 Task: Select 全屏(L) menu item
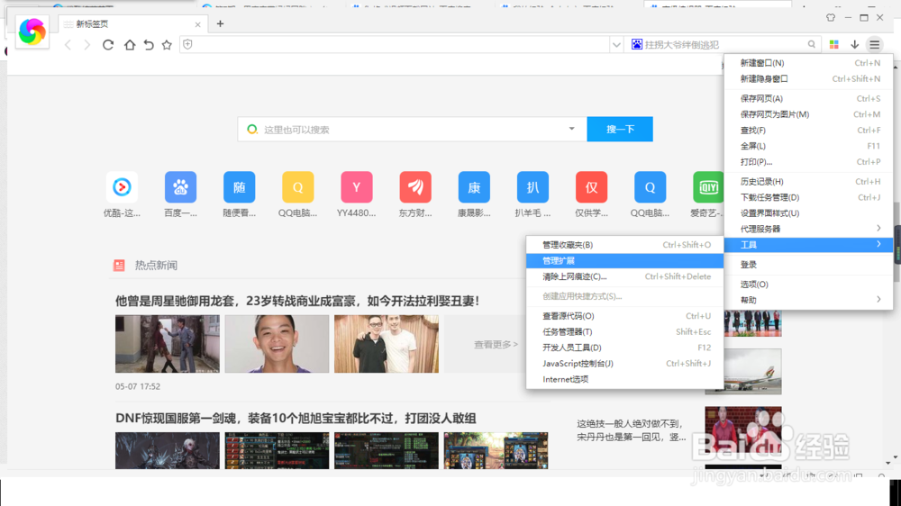(809, 146)
